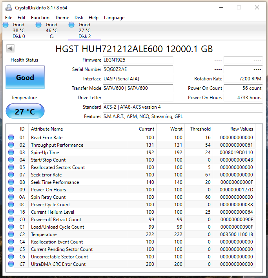Open the Language menu

114,18
